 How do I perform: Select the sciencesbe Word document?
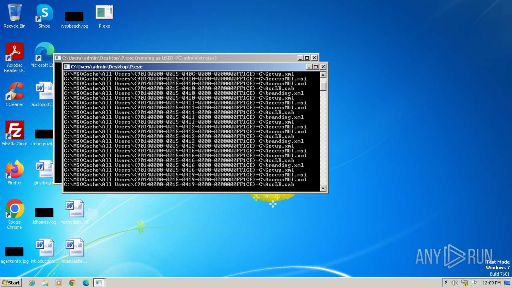(74, 251)
